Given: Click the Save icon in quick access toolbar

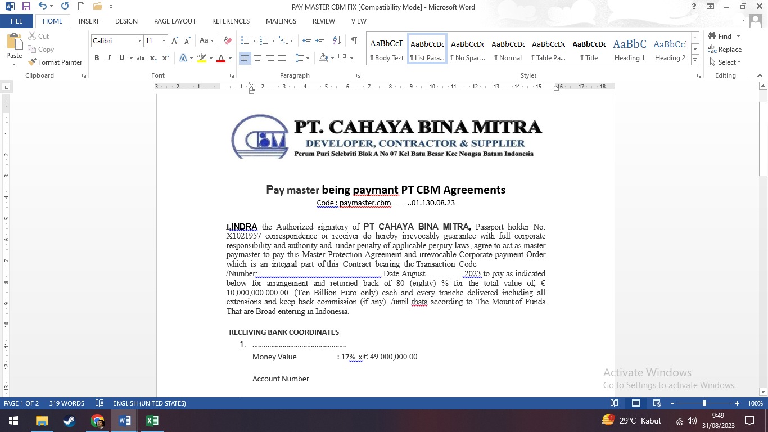Looking at the screenshot, I should (x=26, y=7).
